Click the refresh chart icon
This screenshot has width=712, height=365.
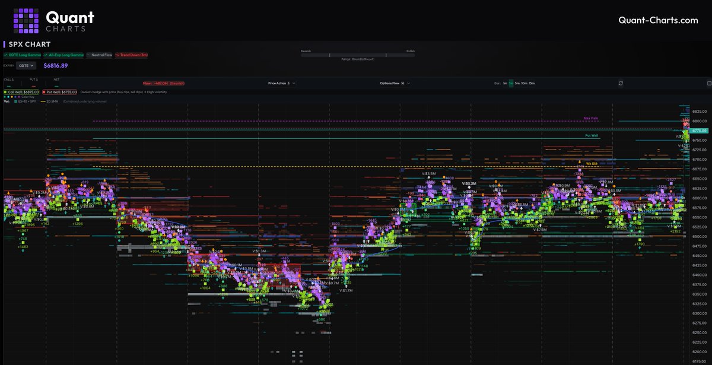click(x=621, y=83)
